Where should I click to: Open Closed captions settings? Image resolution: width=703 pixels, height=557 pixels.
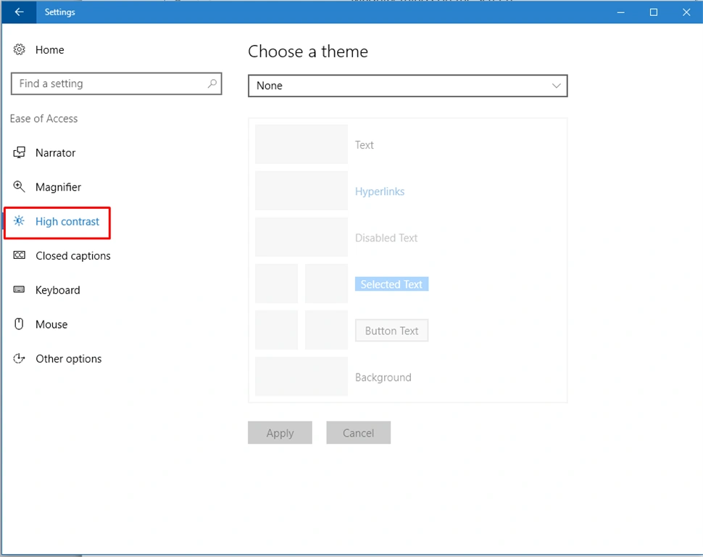(73, 256)
